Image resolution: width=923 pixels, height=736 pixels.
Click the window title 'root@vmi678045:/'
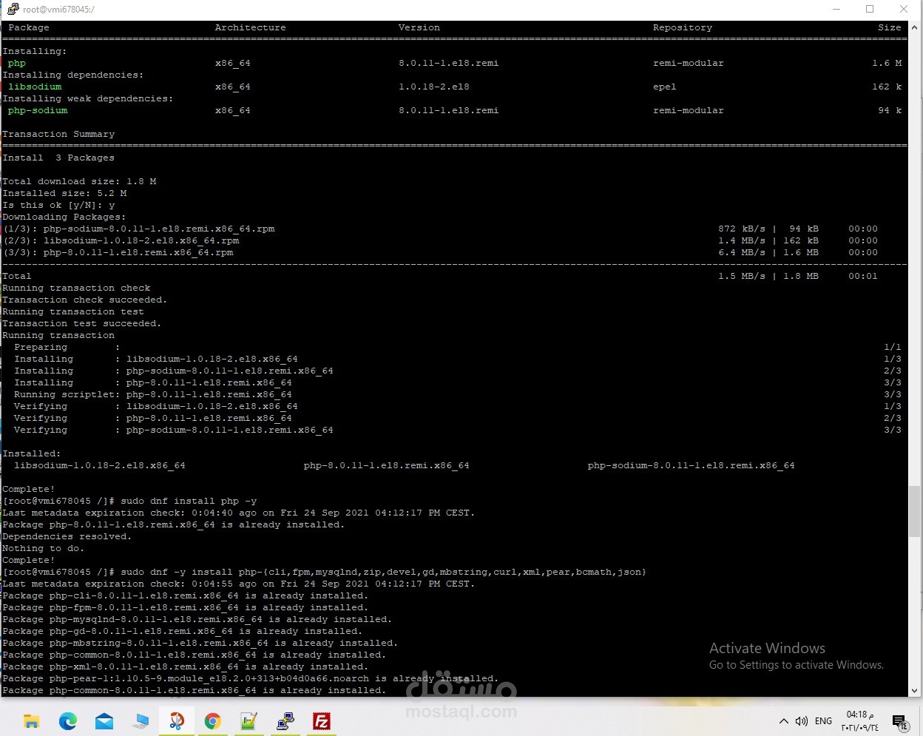pos(58,10)
